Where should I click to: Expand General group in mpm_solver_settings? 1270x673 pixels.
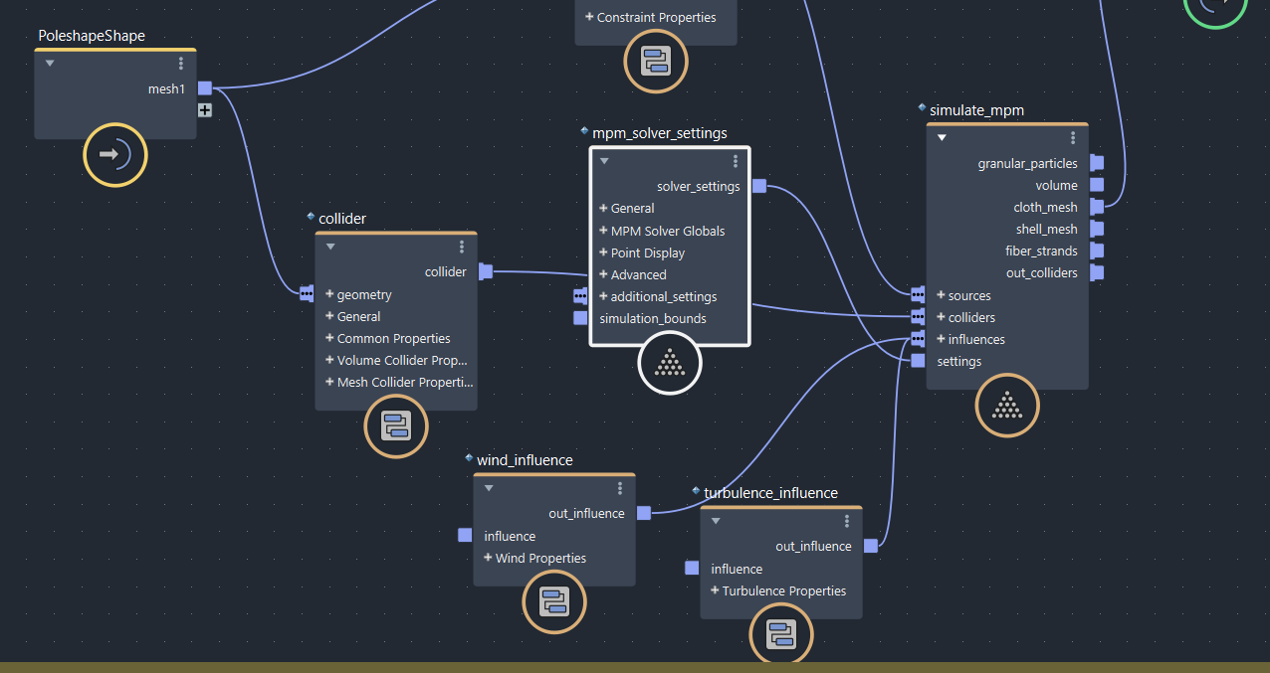click(603, 208)
